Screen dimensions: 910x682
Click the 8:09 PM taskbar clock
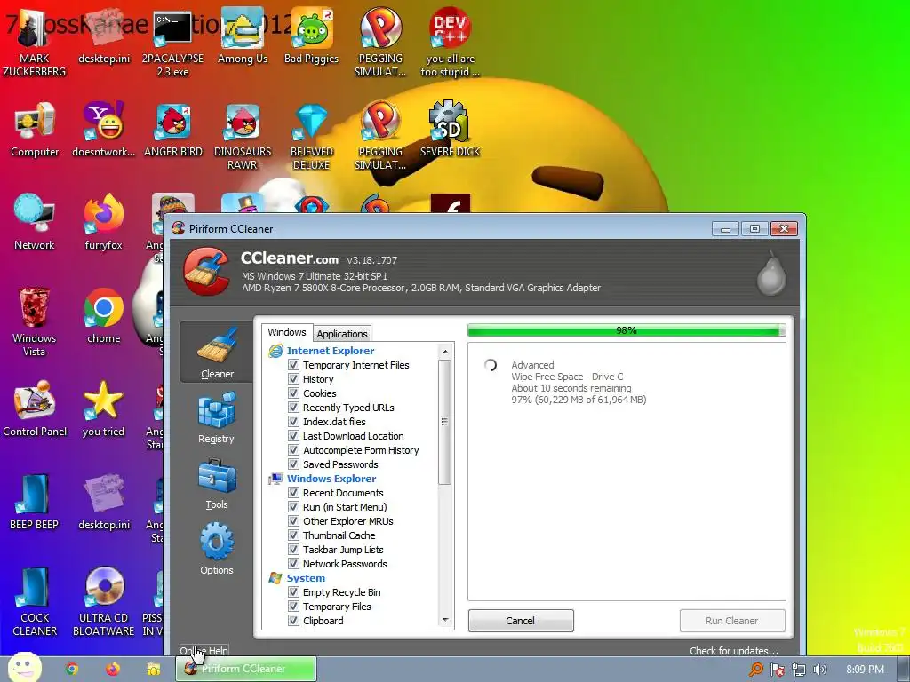coord(866,670)
